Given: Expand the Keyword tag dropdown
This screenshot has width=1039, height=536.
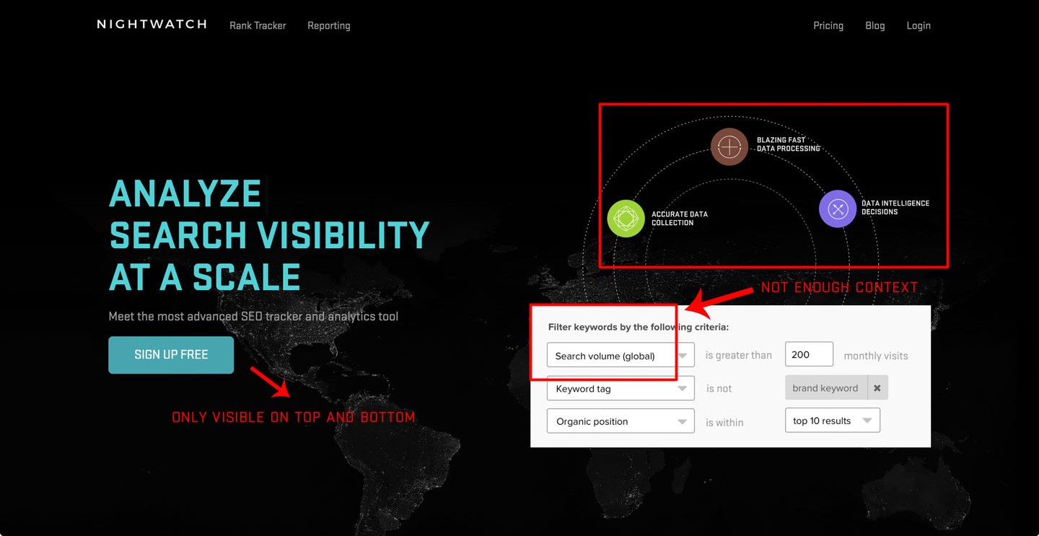Looking at the screenshot, I should pyautogui.click(x=621, y=389).
